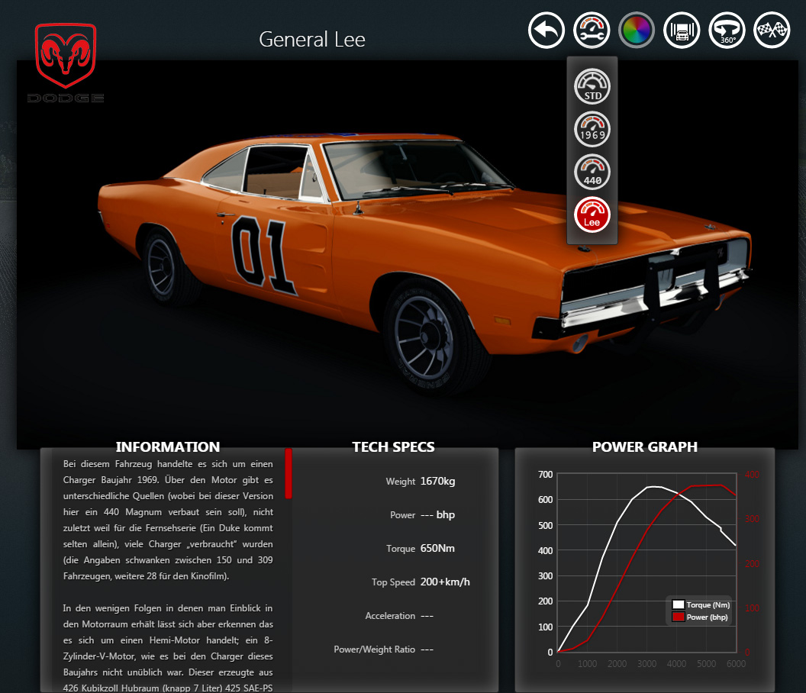Click the Weight 1670kg value
Screen dimensions: 806x693
pyautogui.click(x=437, y=481)
